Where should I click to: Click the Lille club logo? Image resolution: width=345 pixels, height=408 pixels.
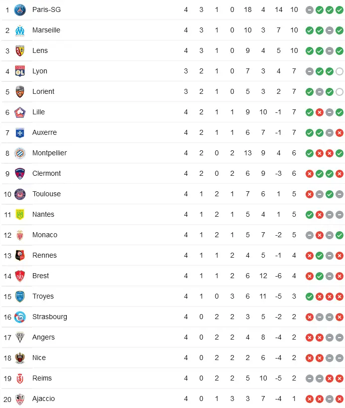point(20,112)
